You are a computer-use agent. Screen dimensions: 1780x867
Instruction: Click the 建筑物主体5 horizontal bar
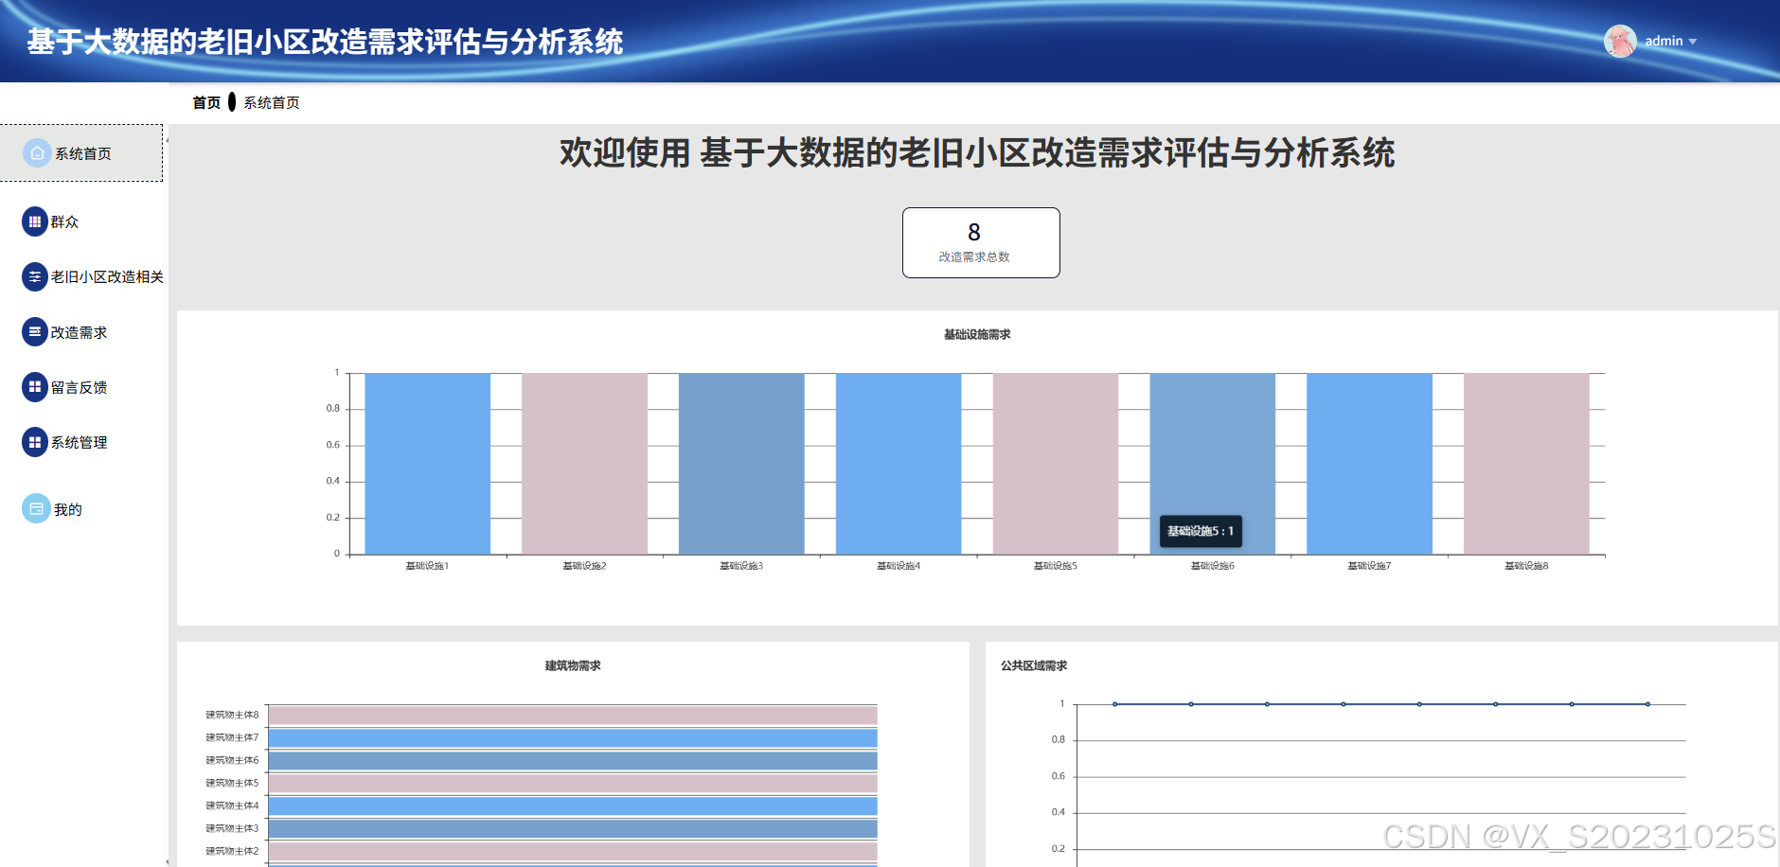573,784
